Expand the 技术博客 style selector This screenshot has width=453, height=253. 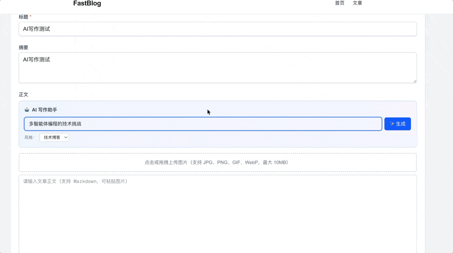click(x=54, y=137)
